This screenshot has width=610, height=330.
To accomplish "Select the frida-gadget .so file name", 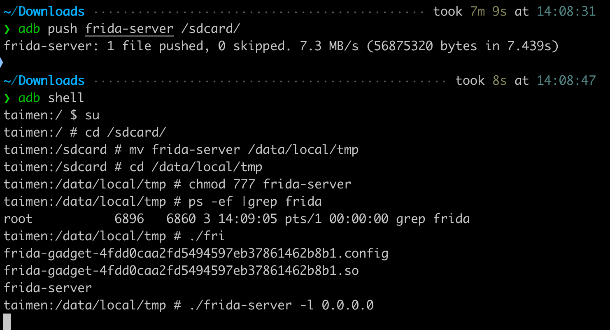I will pos(181,271).
